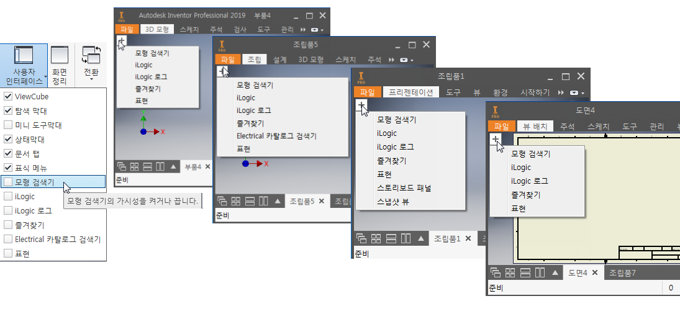
Task: Close the 부품4 document tab
Action: tap(208, 166)
